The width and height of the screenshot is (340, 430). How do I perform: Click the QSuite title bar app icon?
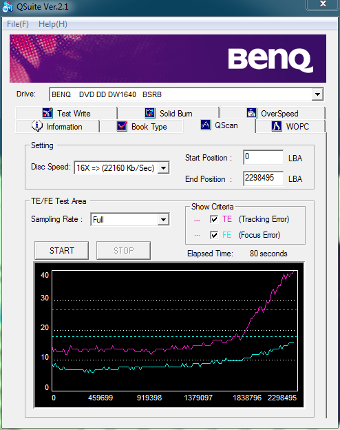8,7
